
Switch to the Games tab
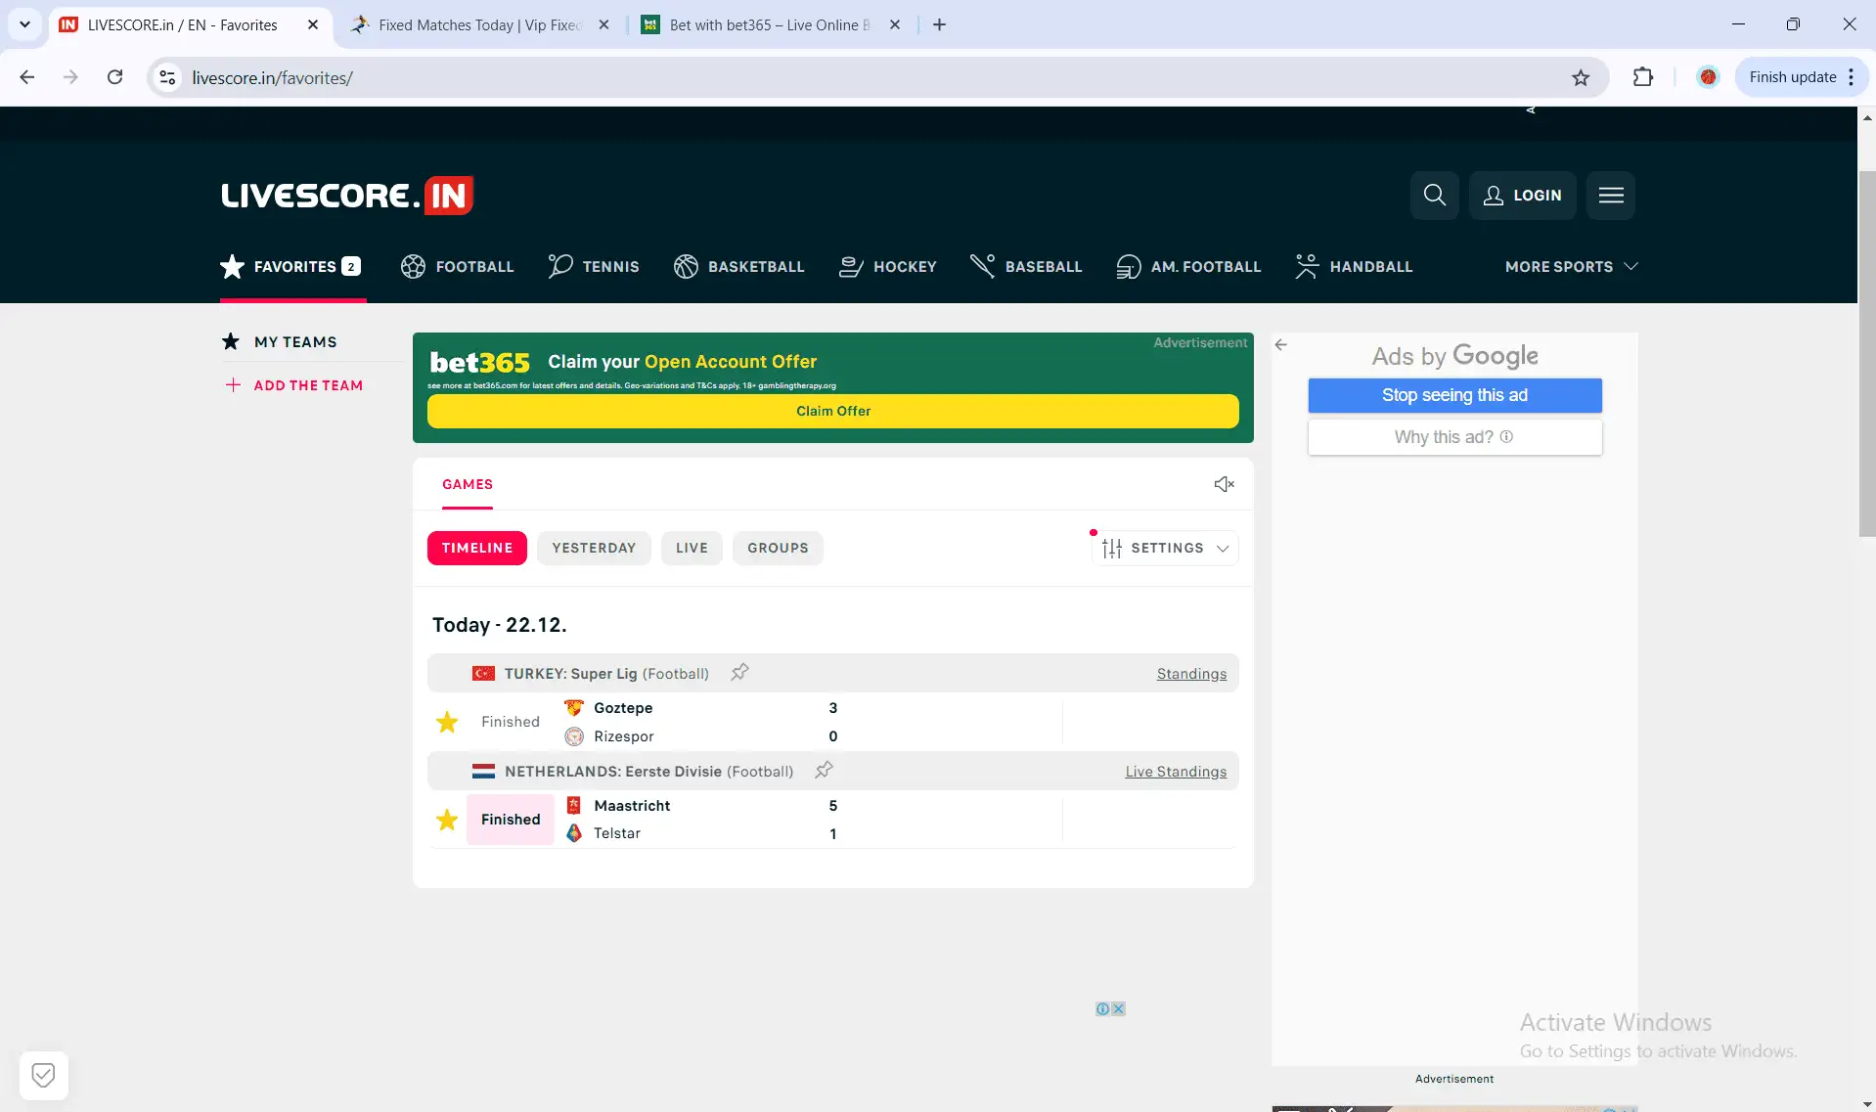click(x=468, y=484)
